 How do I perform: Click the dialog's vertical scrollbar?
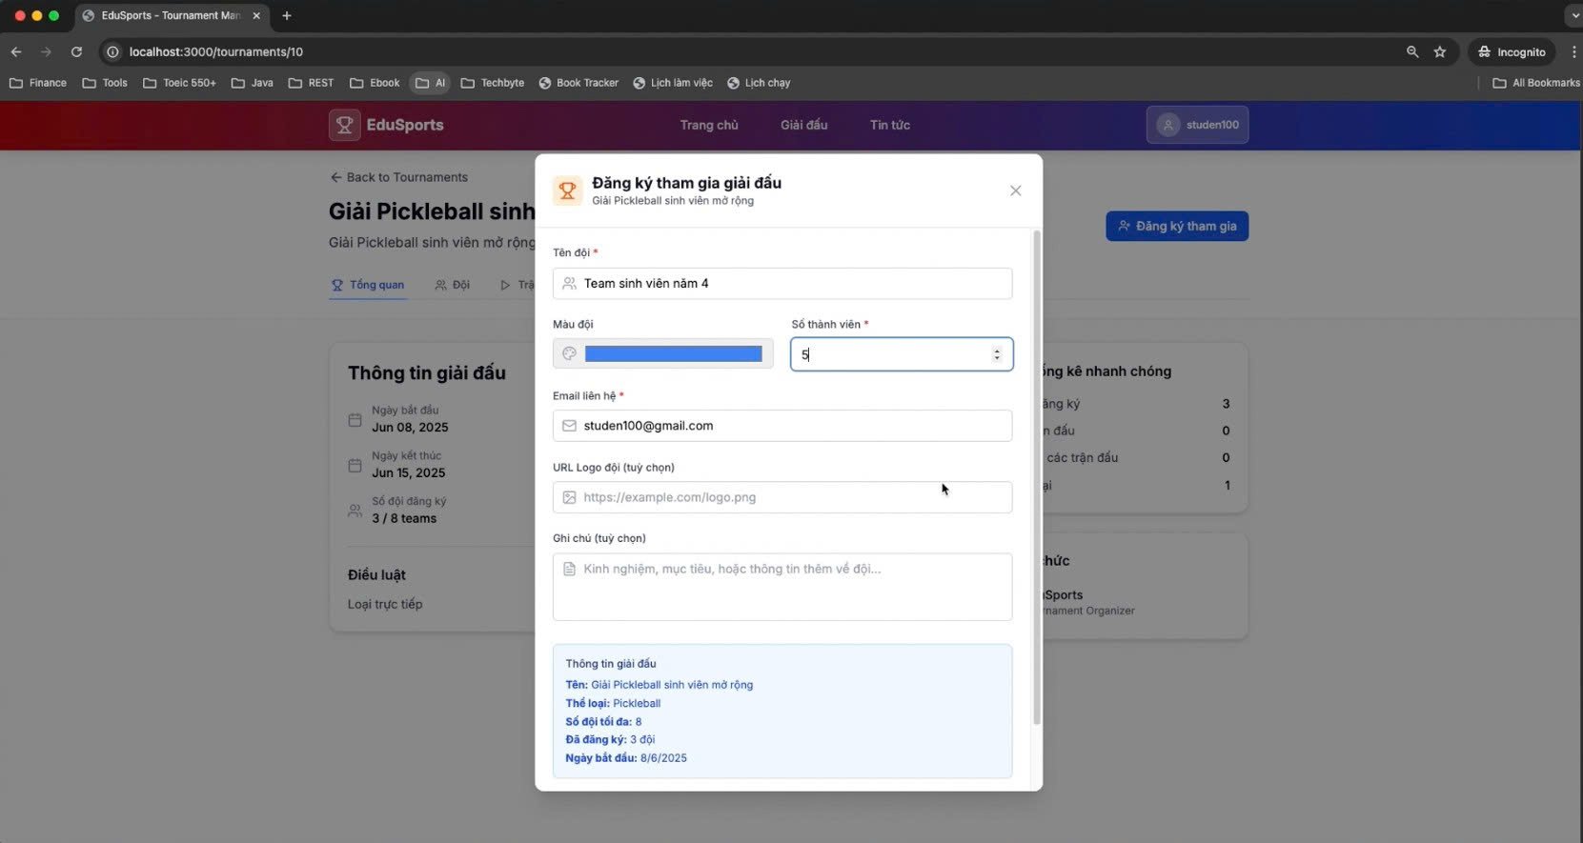1037,476
